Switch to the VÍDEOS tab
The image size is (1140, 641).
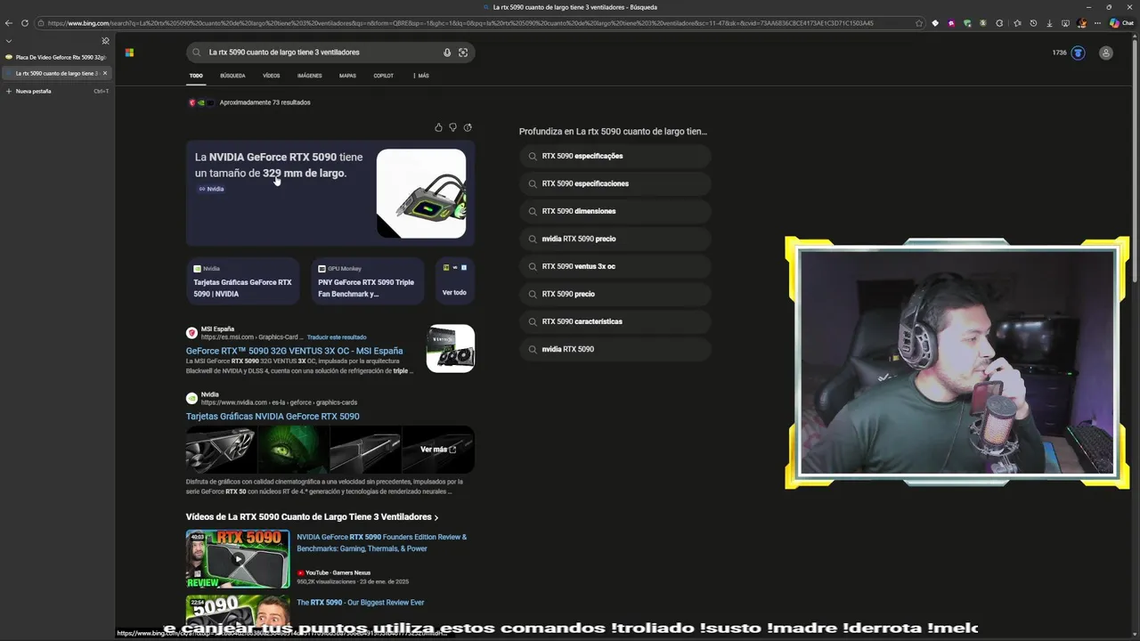click(x=271, y=76)
